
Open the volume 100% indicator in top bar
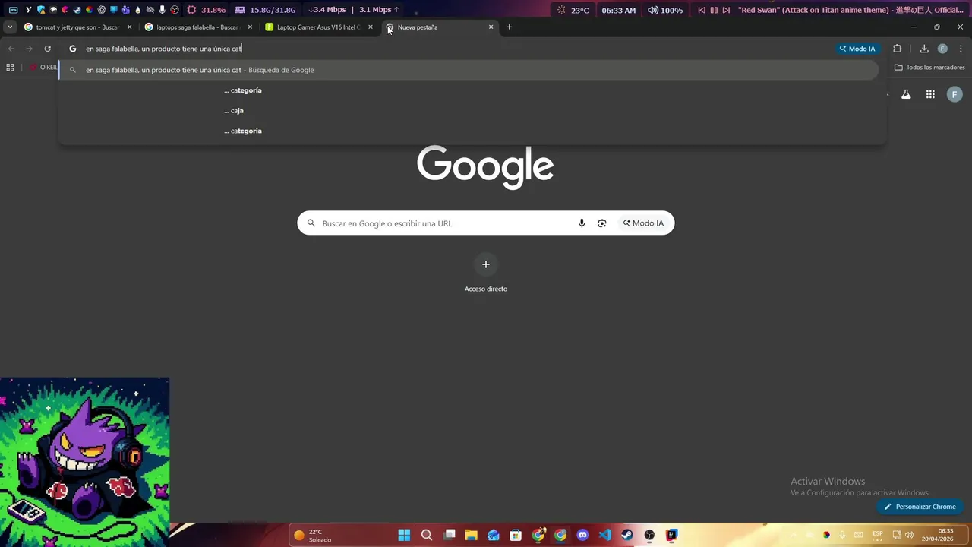click(665, 10)
